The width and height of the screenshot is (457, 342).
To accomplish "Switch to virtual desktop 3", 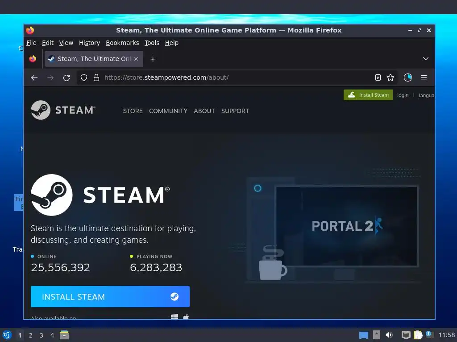I will tap(42, 335).
